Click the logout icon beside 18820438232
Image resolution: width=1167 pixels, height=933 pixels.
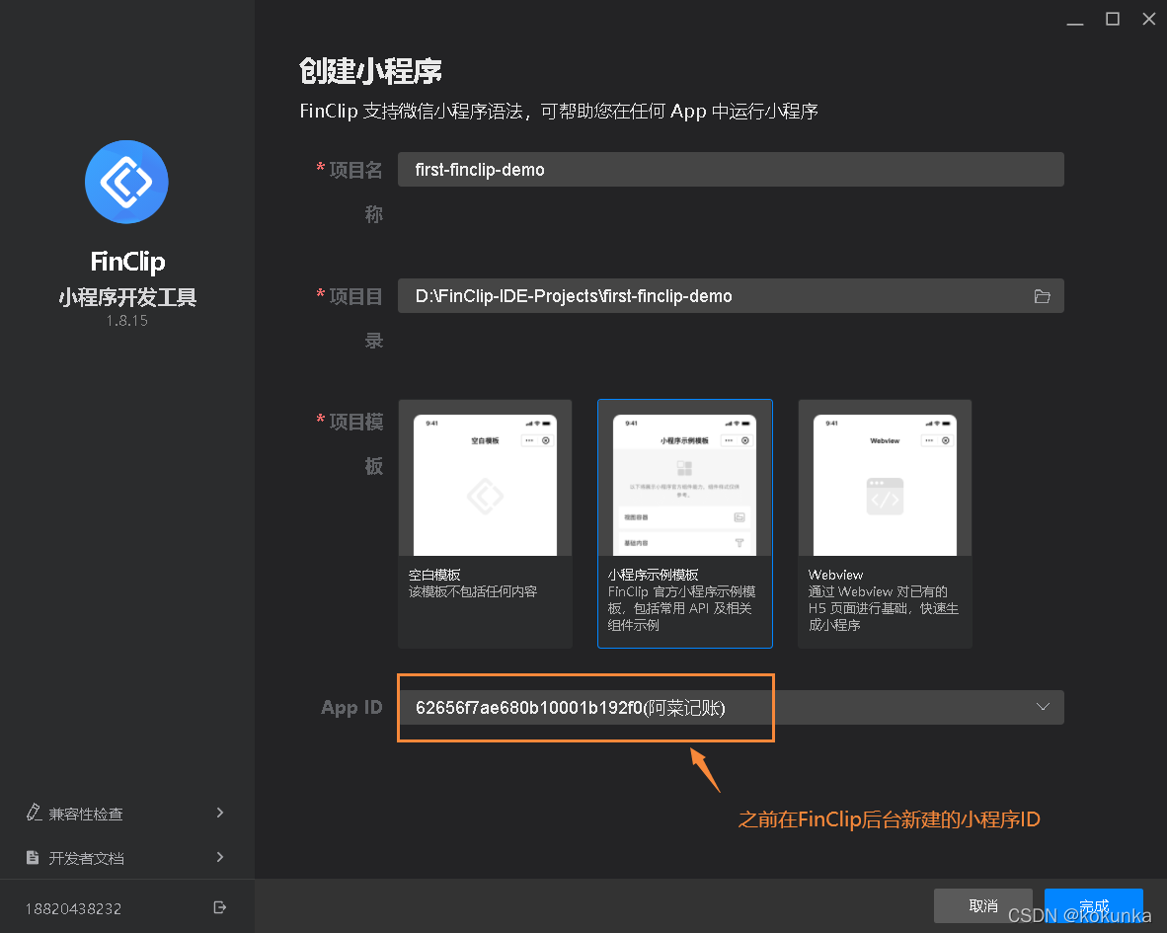click(219, 906)
